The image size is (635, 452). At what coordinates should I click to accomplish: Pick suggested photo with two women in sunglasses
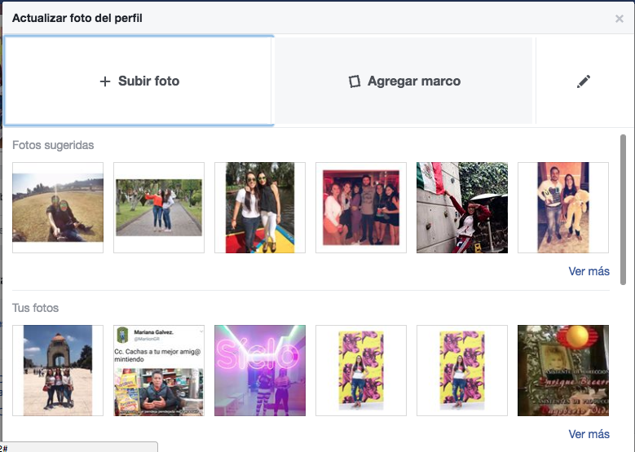pyautogui.click(x=260, y=208)
